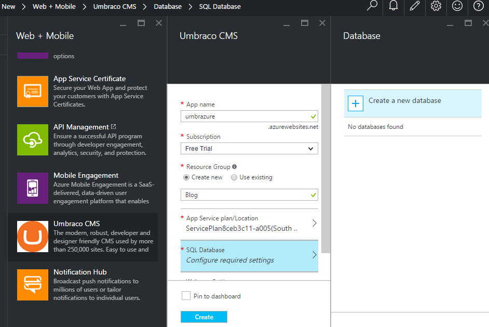
Task: Close the Web + Mobile blade
Action: pos(159,23)
